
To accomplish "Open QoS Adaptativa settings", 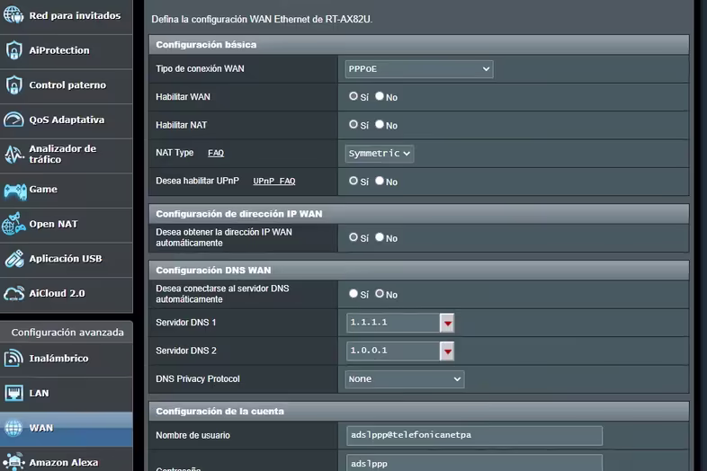I will 67,120.
